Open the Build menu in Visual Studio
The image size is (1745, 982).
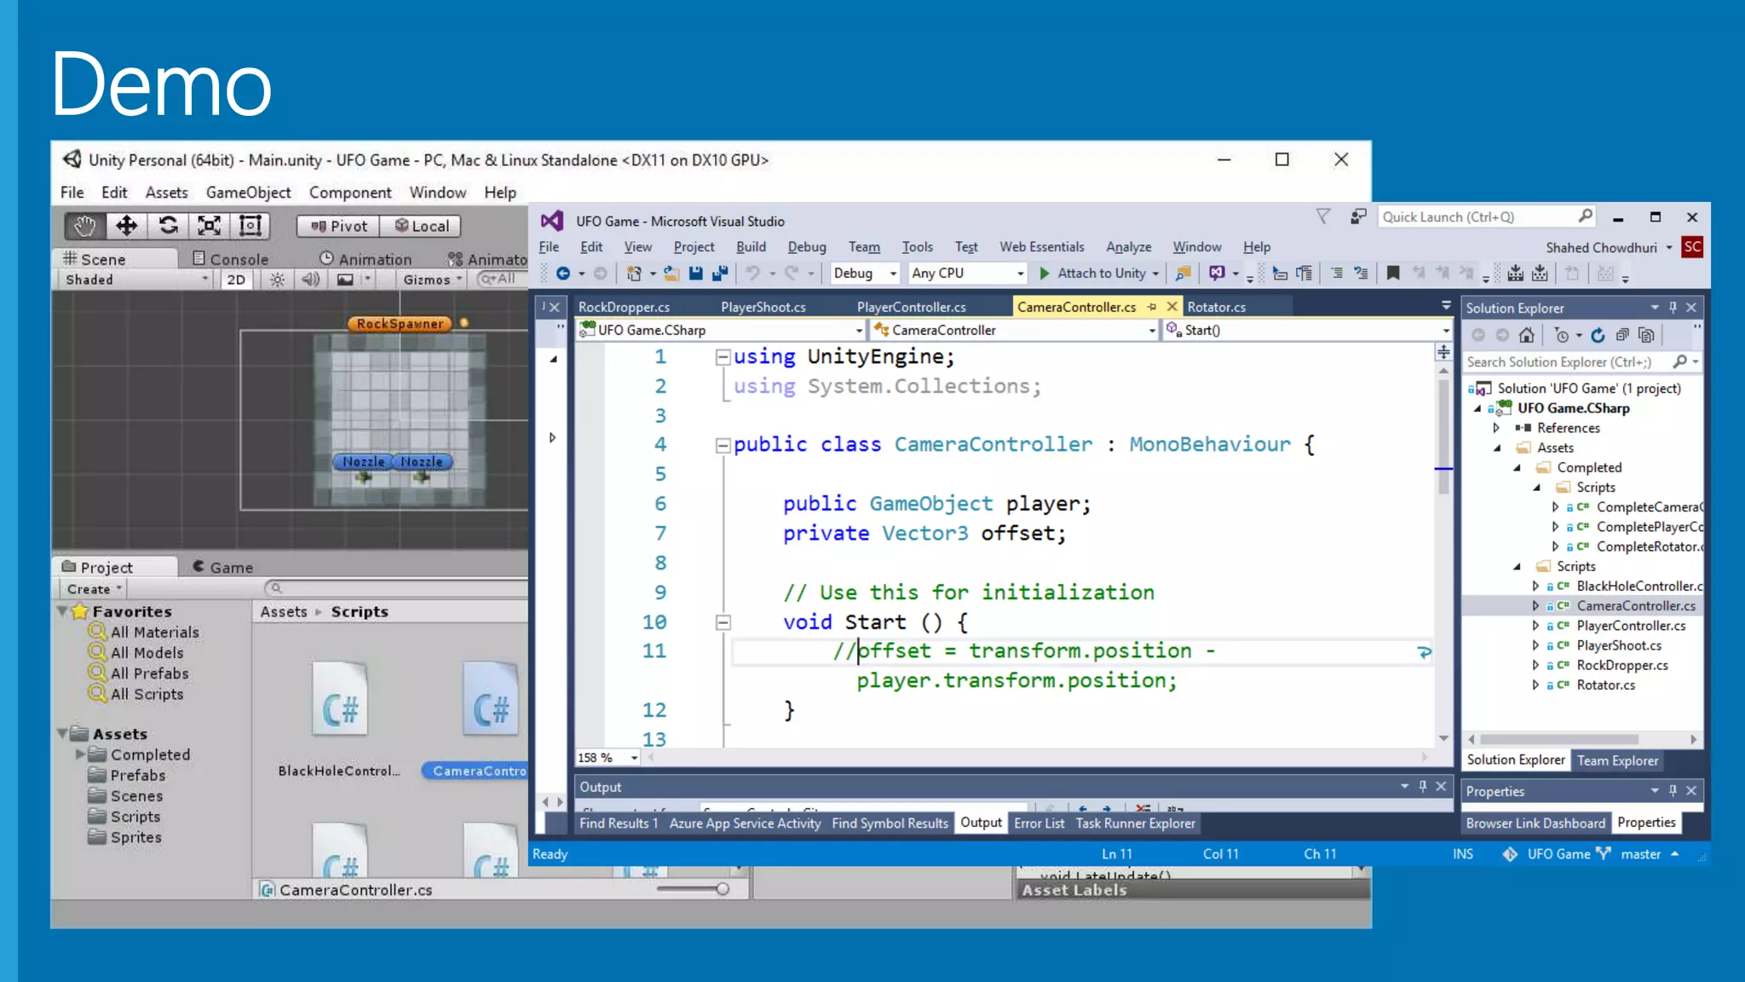pyautogui.click(x=751, y=247)
